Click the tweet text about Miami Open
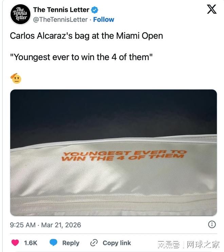This screenshot has width=224, height=252. coord(86,36)
